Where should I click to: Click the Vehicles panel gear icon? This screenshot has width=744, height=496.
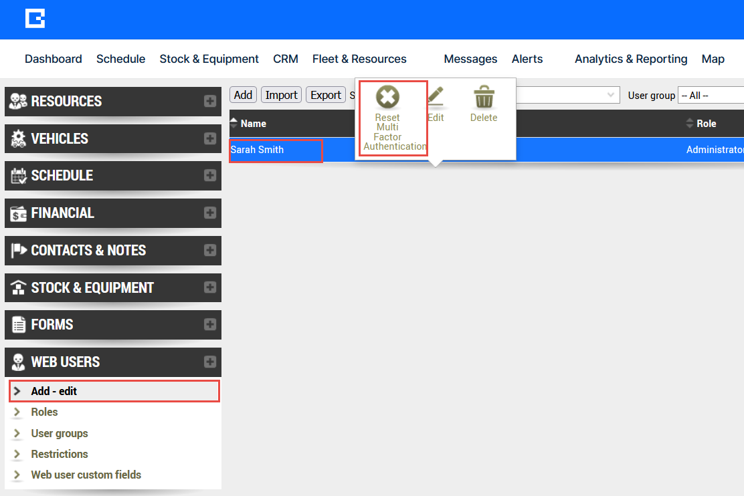pyautogui.click(x=19, y=139)
